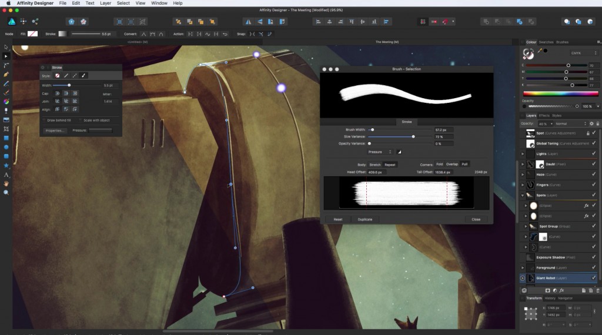The width and height of the screenshot is (602, 335).
Task: Switch to Export persona
Action: click(x=35, y=22)
